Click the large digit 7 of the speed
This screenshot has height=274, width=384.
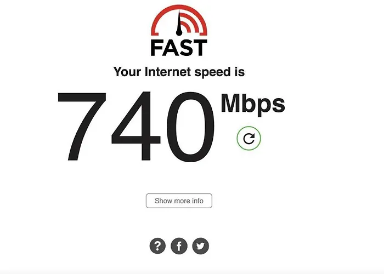pos(82,127)
